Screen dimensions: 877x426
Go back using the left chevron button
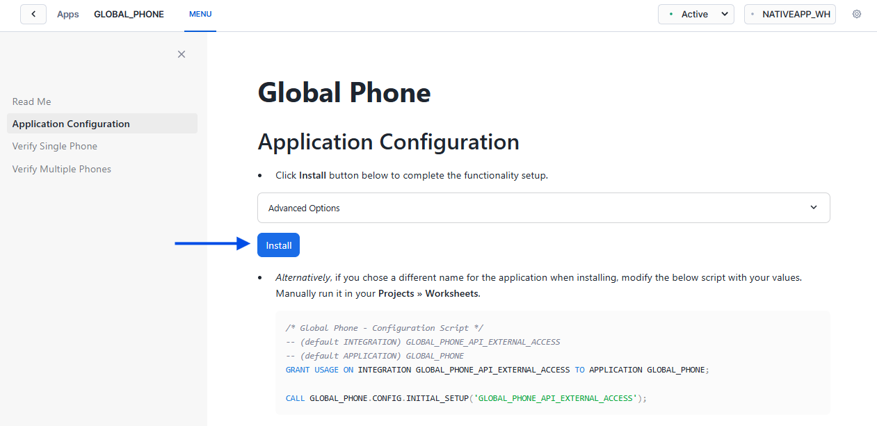coord(33,14)
